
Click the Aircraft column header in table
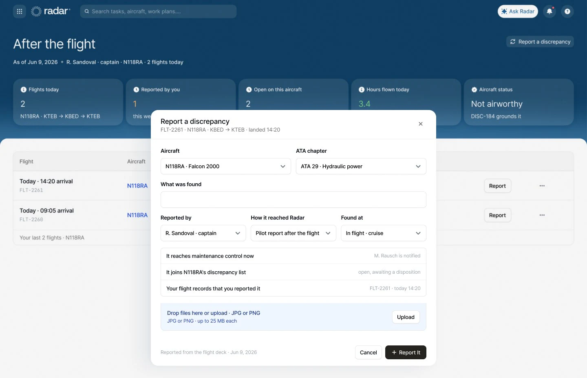136,161
